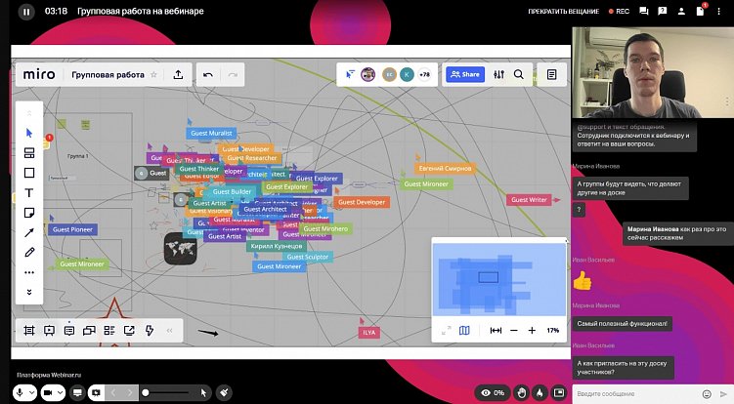Click fit-to-screen width icon
Viewport: 734px width, 404px height.
(x=496, y=331)
